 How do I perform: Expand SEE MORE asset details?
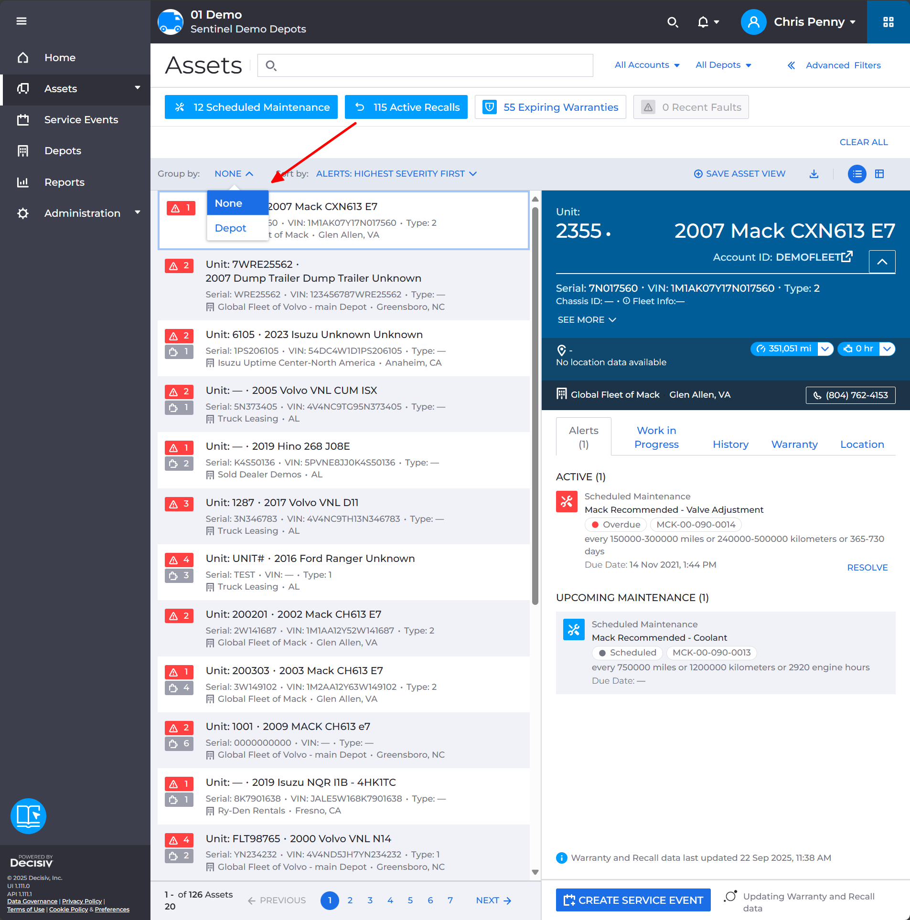point(587,320)
